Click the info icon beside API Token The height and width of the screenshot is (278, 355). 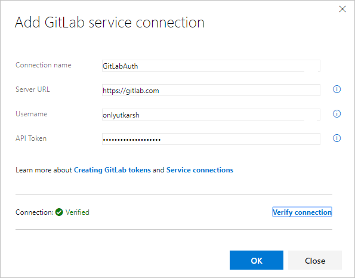pyautogui.click(x=337, y=138)
